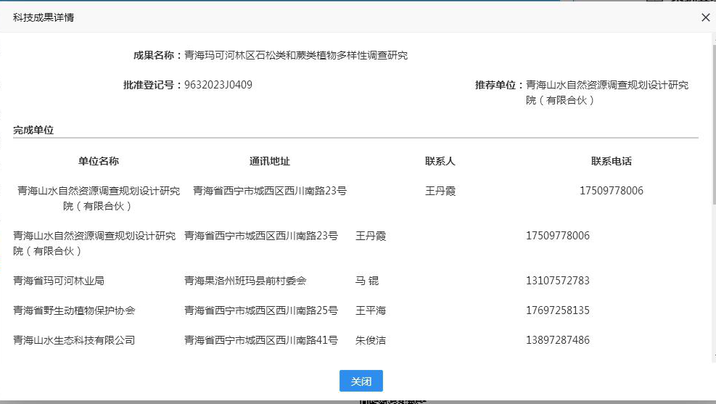Image resolution: width=716 pixels, height=404 pixels.
Task: Select the 青海省野生动植物保护协会 unit row
Action: click(74, 310)
